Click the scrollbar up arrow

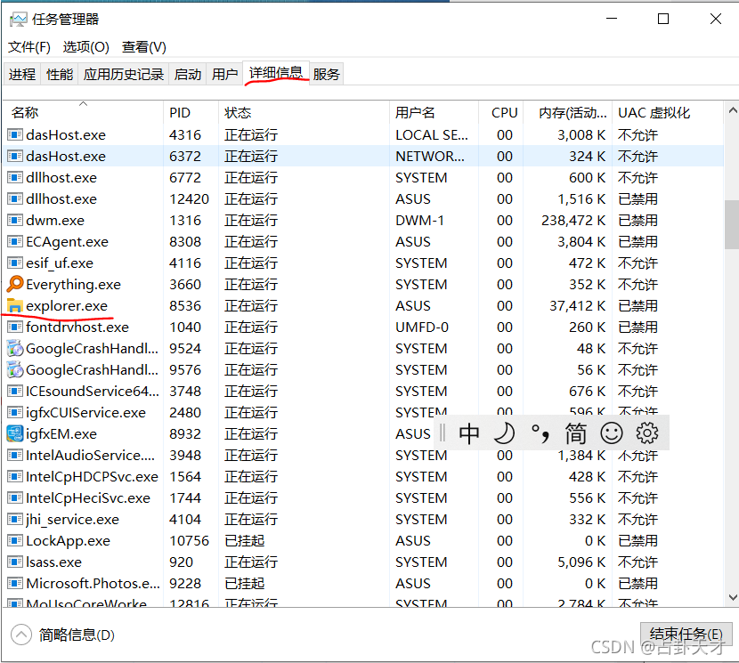[733, 110]
